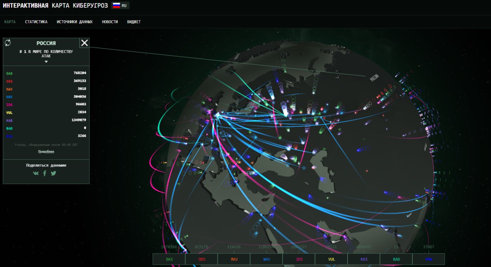
Task: Toggle MAV detections in bottom bar
Action: (234, 259)
